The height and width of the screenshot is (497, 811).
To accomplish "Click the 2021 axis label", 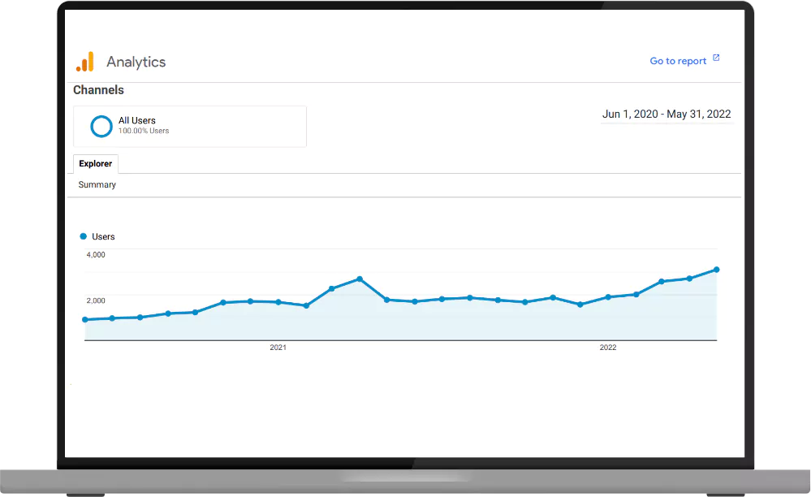I will 278,347.
